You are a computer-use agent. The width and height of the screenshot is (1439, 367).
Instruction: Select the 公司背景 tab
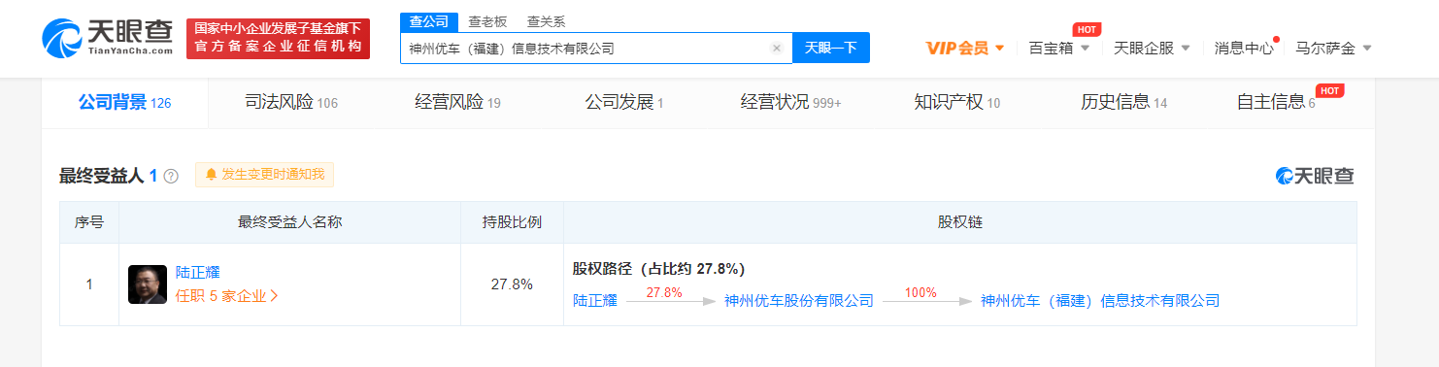124,102
